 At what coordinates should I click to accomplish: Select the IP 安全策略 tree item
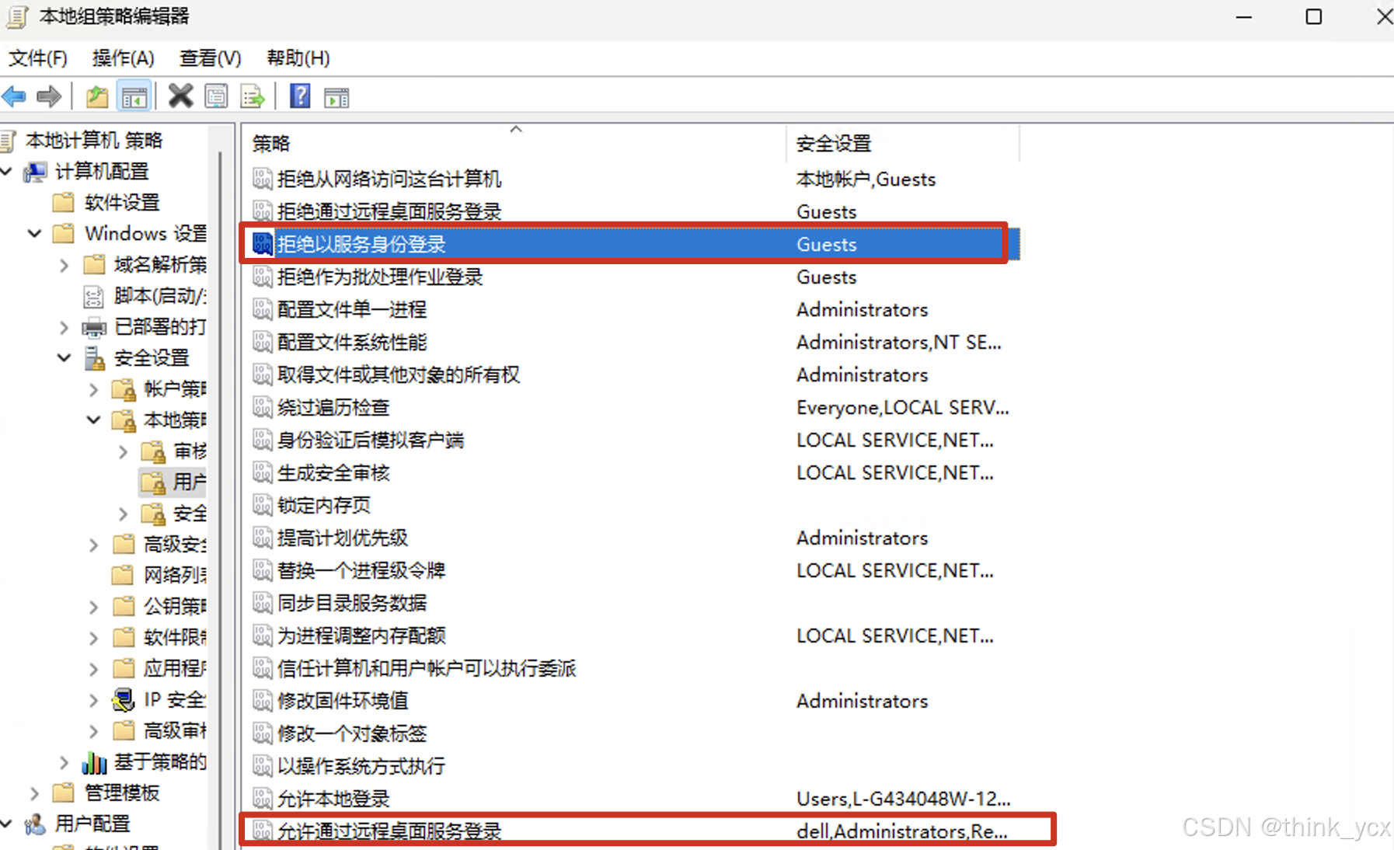(x=173, y=699)
